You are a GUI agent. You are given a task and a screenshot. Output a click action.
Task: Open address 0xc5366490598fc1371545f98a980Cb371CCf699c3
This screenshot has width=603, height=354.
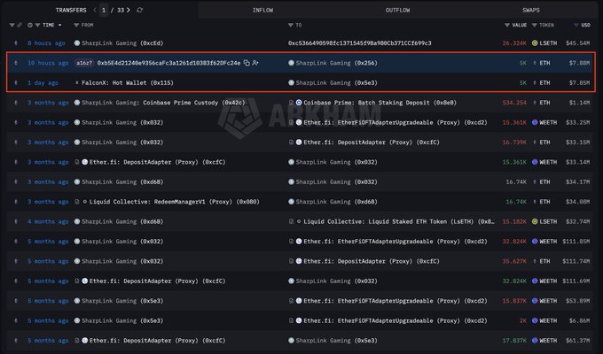point(359,43)
